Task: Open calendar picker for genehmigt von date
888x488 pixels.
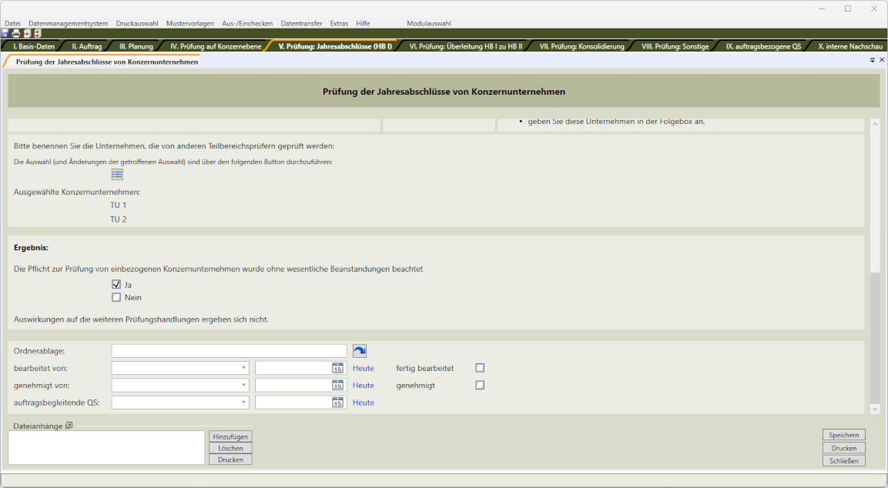Action: pos(337,385)
